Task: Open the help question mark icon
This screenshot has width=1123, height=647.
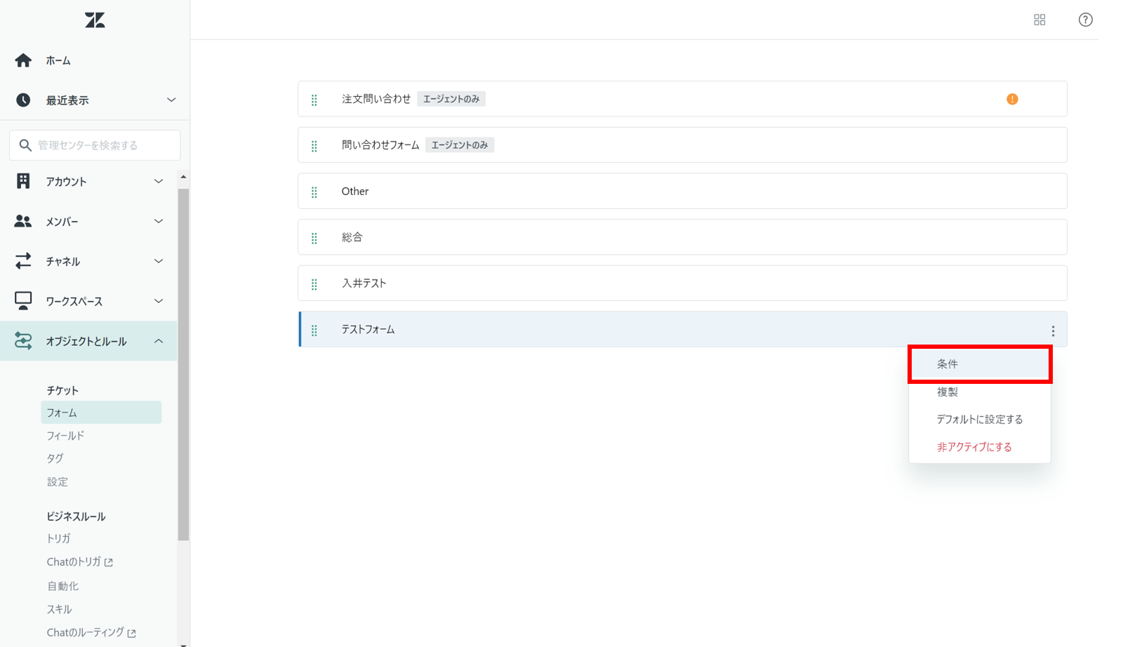Action: 1085,20
